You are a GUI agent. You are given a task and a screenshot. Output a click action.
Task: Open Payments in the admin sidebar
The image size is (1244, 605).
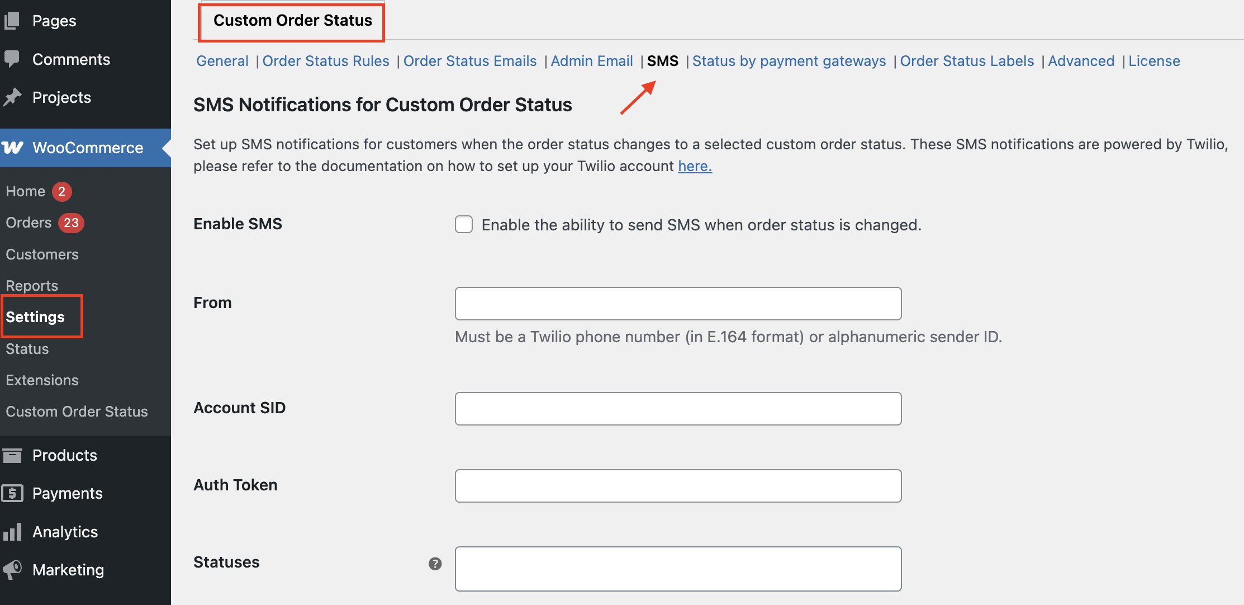[67, 493]
